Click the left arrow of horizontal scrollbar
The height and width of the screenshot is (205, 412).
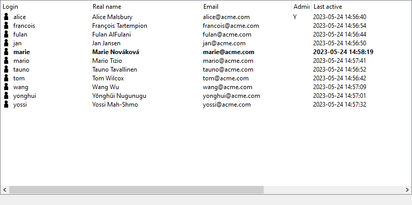tap(5, 190)
